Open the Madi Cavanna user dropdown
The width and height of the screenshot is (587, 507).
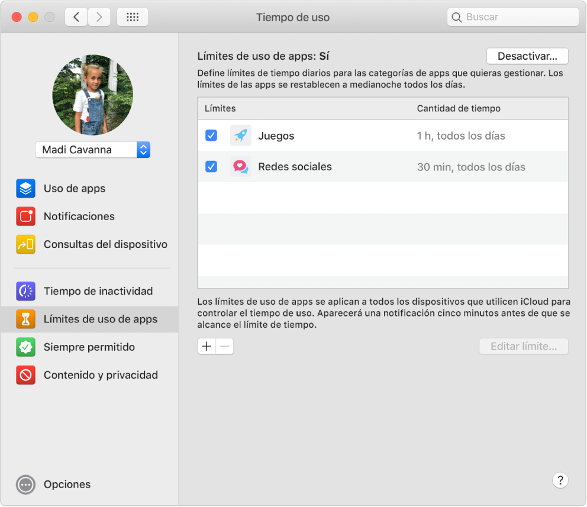click(x=93, y=150)
